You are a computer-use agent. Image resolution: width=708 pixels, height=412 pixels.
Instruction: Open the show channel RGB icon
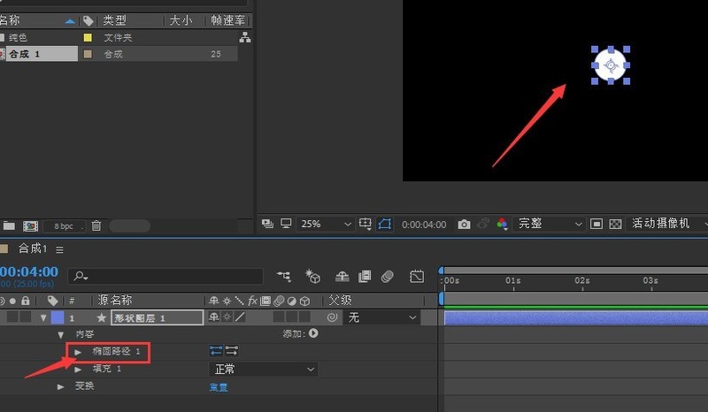pos(502,224)
